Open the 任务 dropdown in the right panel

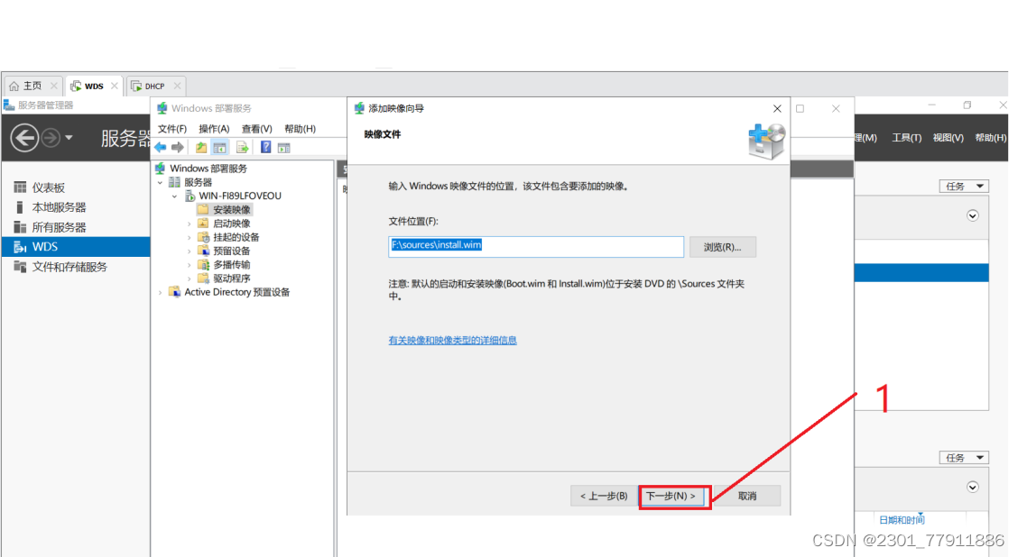click(x=963, y=186)
